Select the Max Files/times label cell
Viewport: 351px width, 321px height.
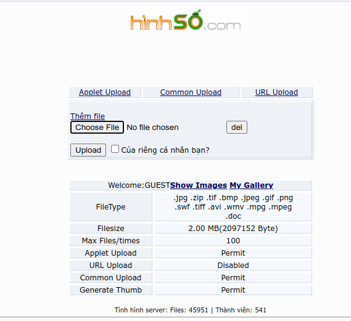coord(111,241)
